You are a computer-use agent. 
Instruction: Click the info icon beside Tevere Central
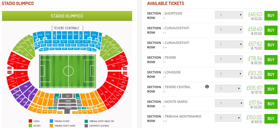coord(207,87)
